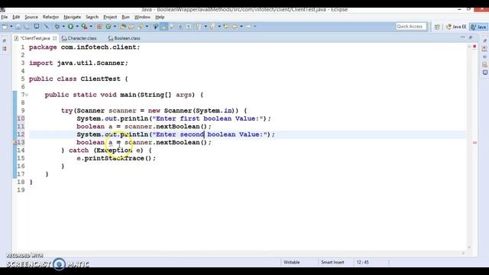Click the line 13 error mark in overview ruler
Screen dimensions: 489x275
[x=474, y=143]
